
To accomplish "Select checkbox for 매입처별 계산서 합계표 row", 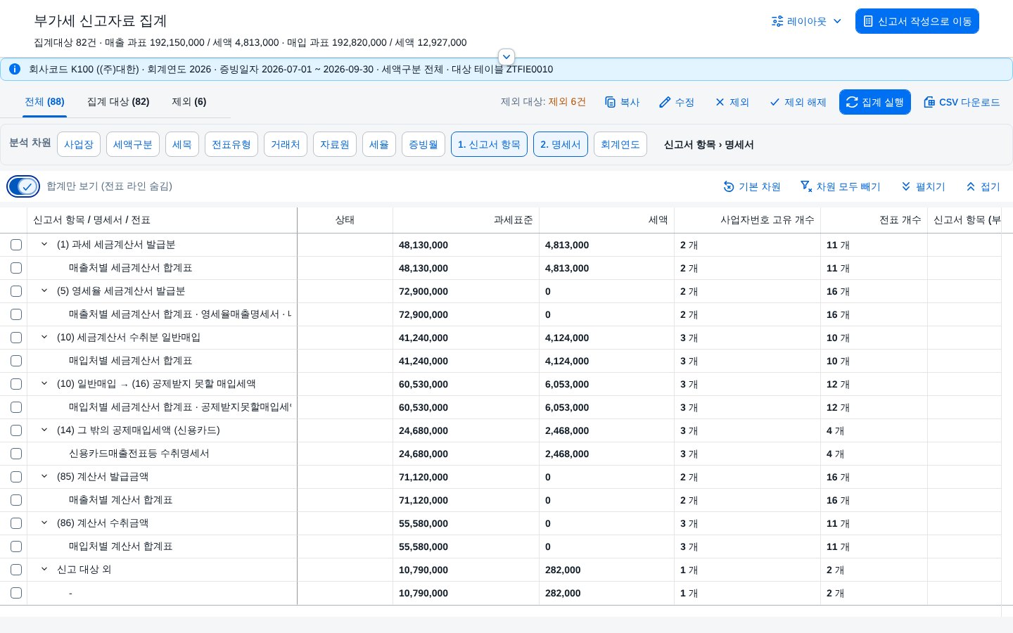I will 16,546.
